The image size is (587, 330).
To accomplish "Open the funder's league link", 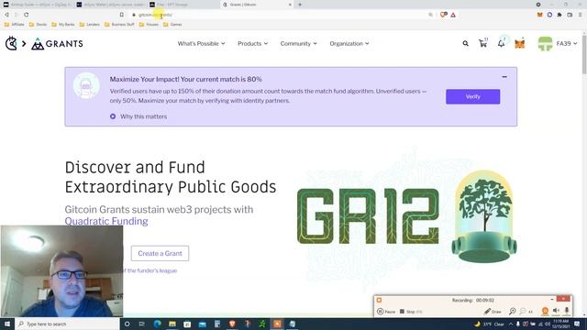I will pos(150,270).
